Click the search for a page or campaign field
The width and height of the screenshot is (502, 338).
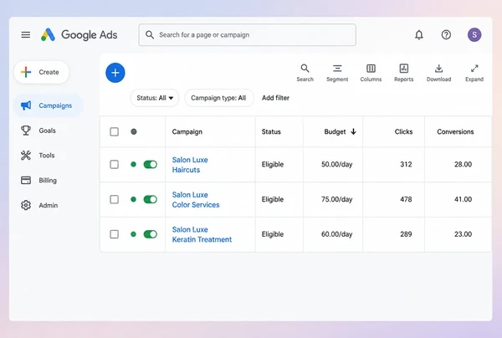(247, 34)
